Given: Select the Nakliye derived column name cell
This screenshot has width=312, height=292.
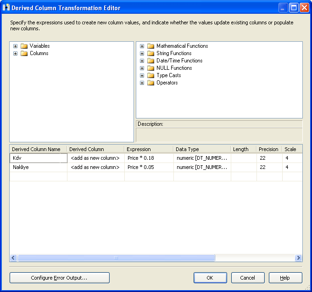Looking at the screenshot, I should (x=39, y=167).
